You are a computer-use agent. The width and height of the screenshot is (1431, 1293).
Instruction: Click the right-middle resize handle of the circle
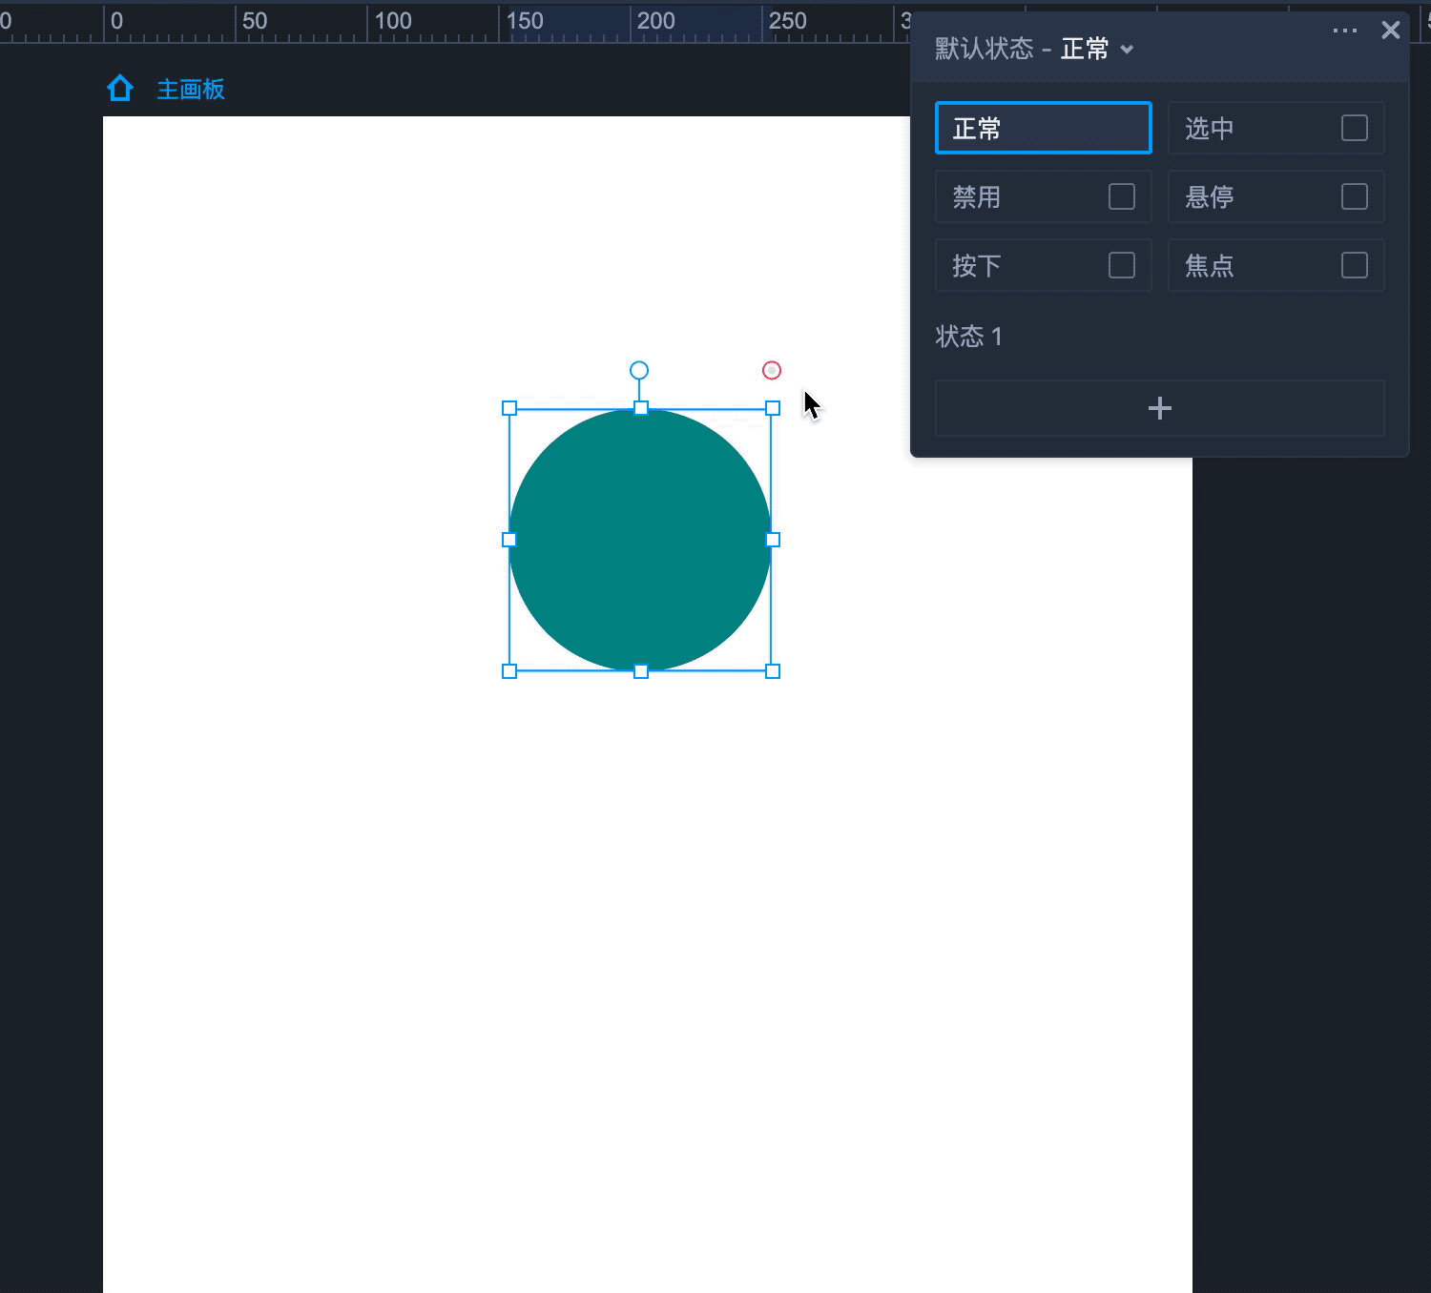[x=773, y=540]
